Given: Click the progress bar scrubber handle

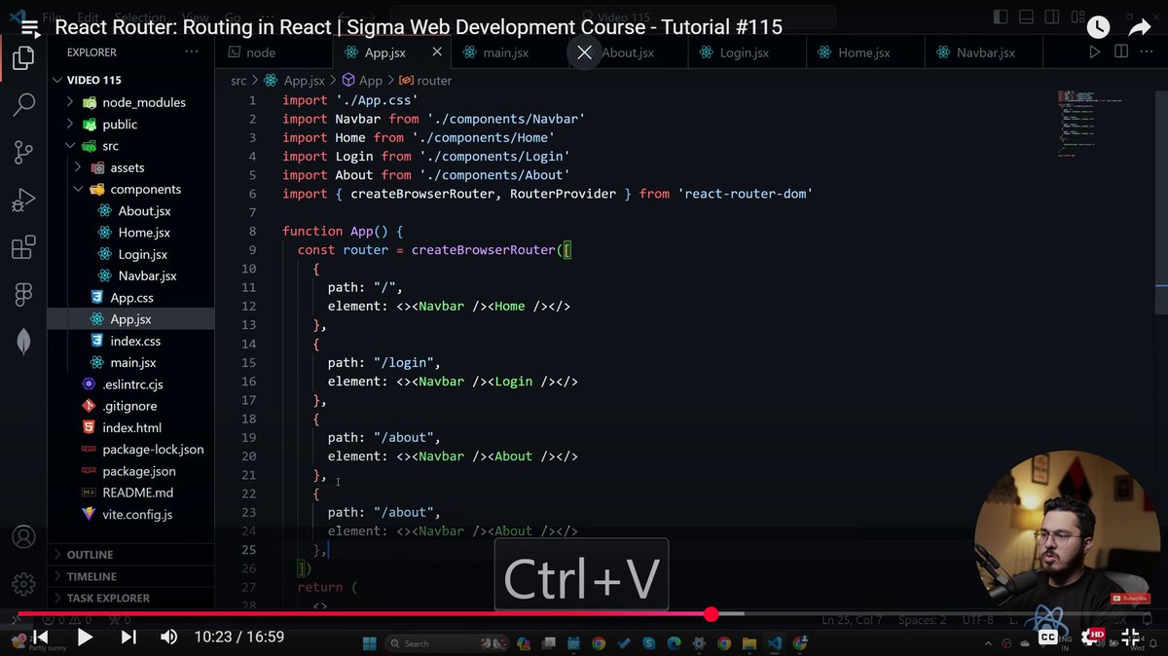Looking at the screenshot, I should pos(712,614).
